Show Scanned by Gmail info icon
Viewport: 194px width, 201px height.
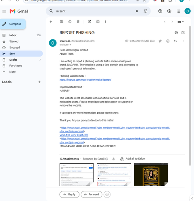click(x=107, y=159)
